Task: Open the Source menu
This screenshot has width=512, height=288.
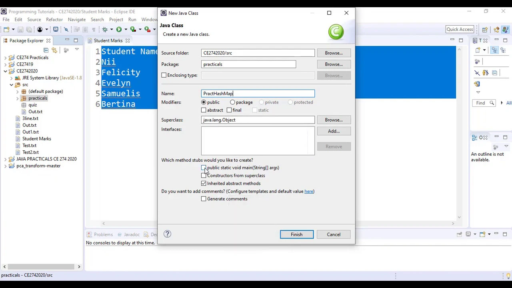Action: tap(34, 20)
